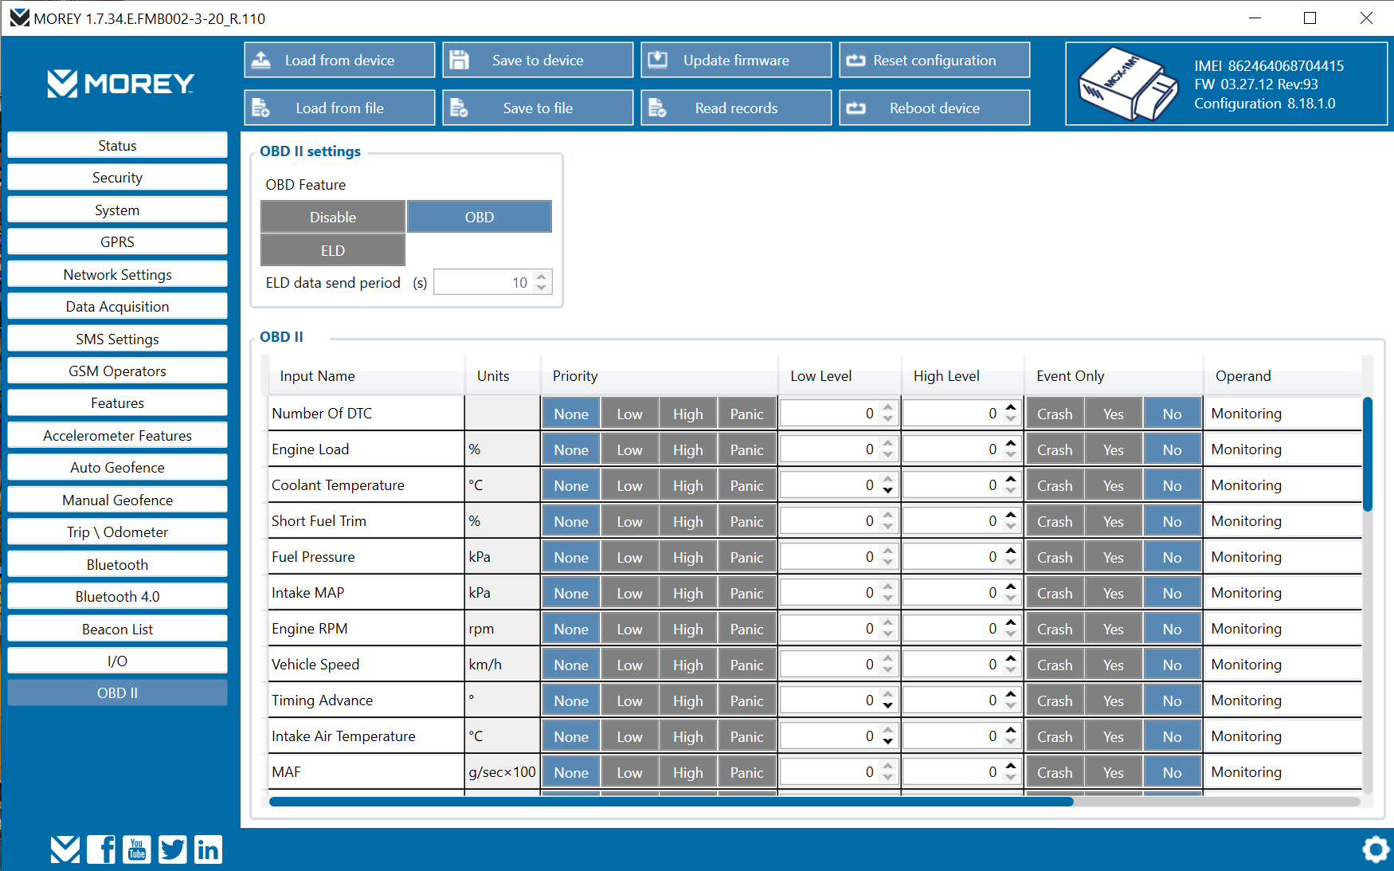Screen dimensions: 1394x871
Task: Open the Manual Geofence section
Action: pos(117,500)
